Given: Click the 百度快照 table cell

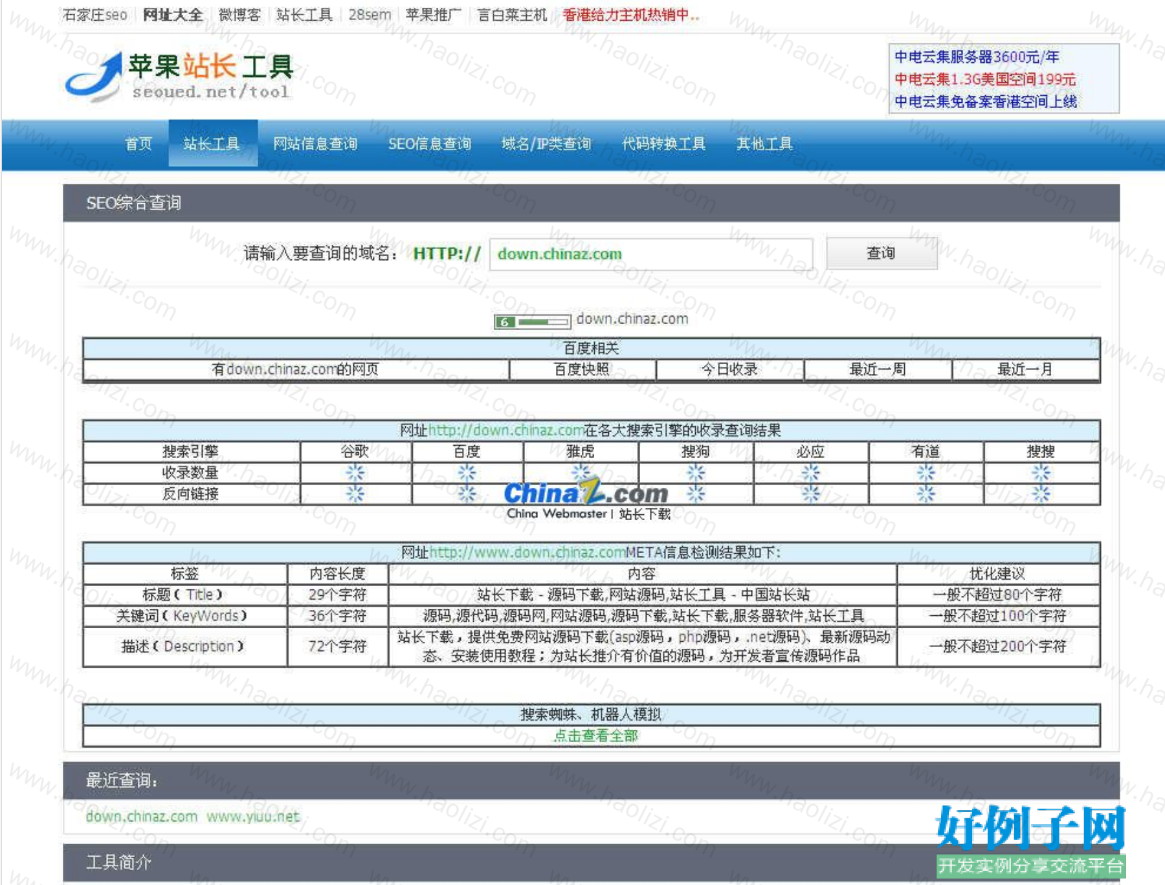Looking at the screenshot, I should tap(582, 369).
